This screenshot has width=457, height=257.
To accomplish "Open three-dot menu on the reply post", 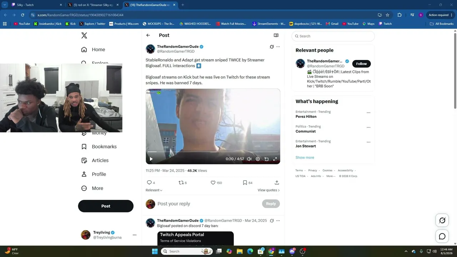I will pyautogui.click(x=278, y=221).
